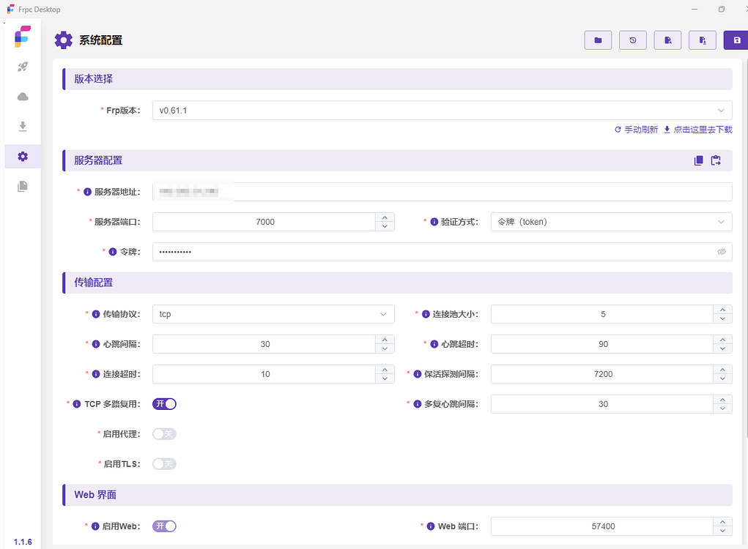Click the file export button in toolbar
The height and width of the screenshot is (549, 748).
coord(702,40)
